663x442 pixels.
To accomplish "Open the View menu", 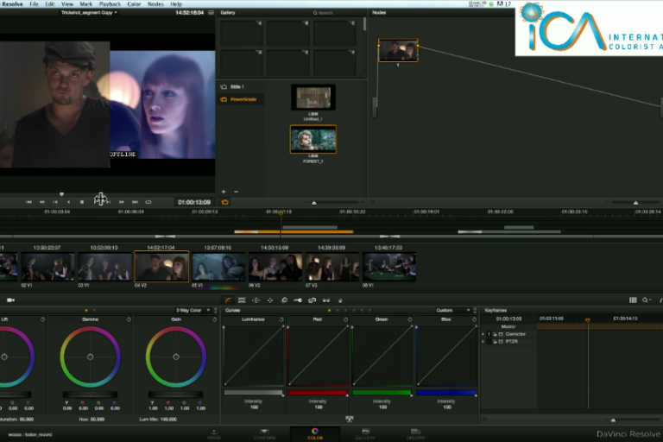I will click(x=67, y=3).
